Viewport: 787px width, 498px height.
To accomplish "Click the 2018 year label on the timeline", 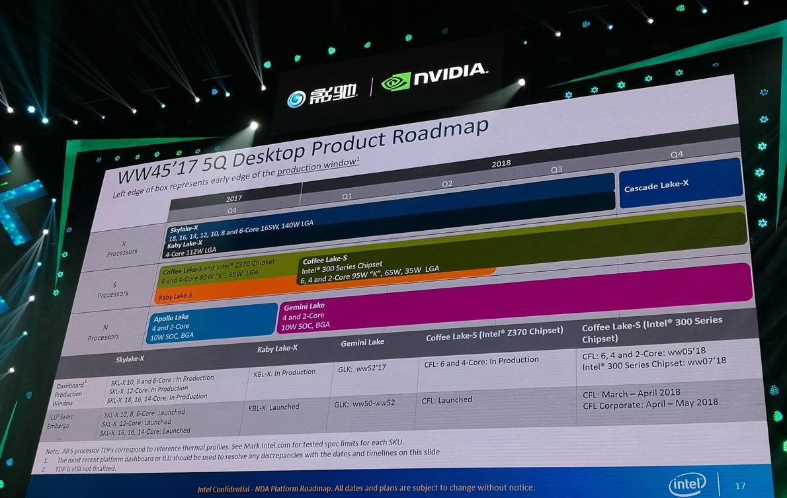I will (x=501, y=163).
